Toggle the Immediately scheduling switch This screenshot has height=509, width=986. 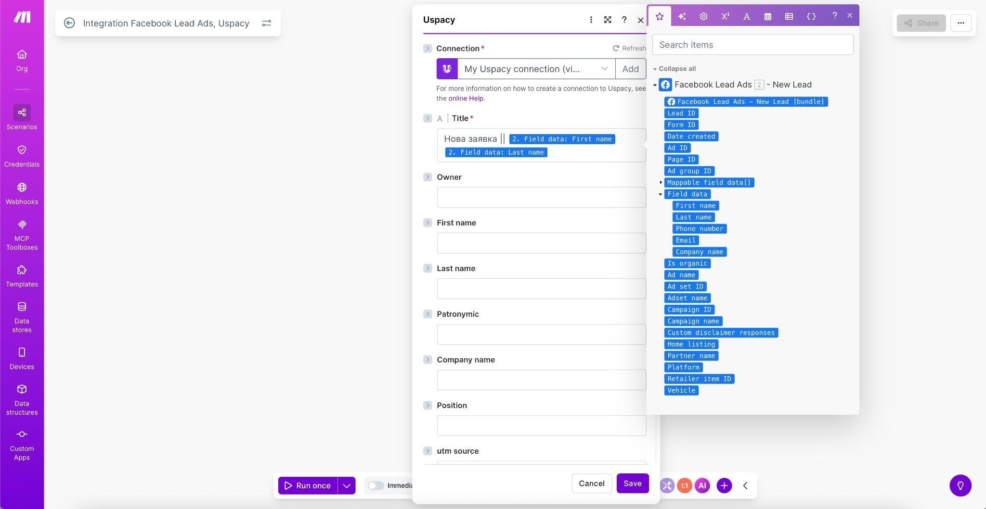click(x=376, y=485)
